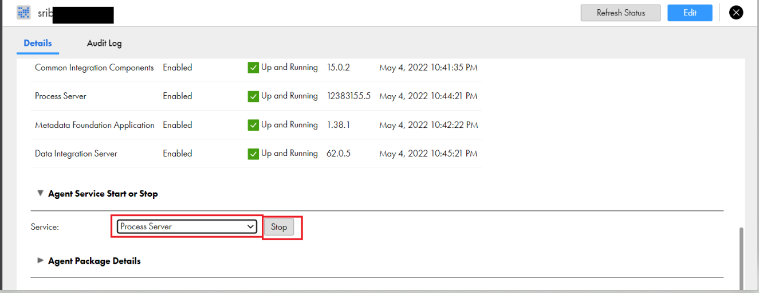Click the Metadata Foundation Application label

point(95,125)
